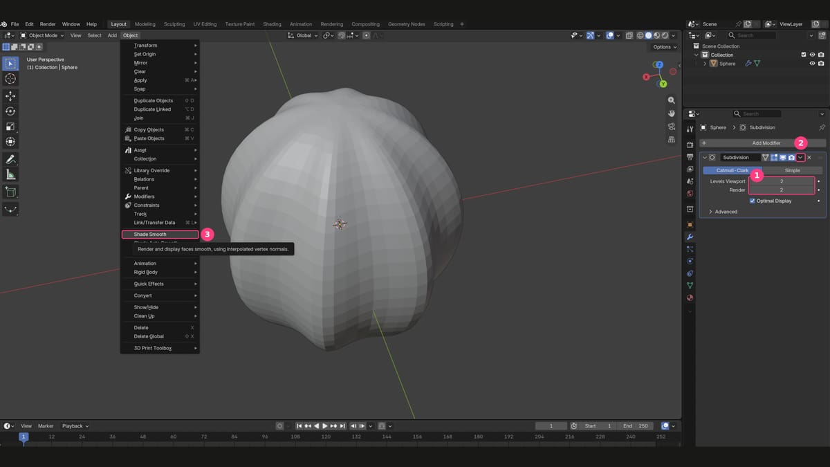Screen dimensions: 830x467
Task: Choose the Add Cube tool
Action: click(x=10, y=192)
